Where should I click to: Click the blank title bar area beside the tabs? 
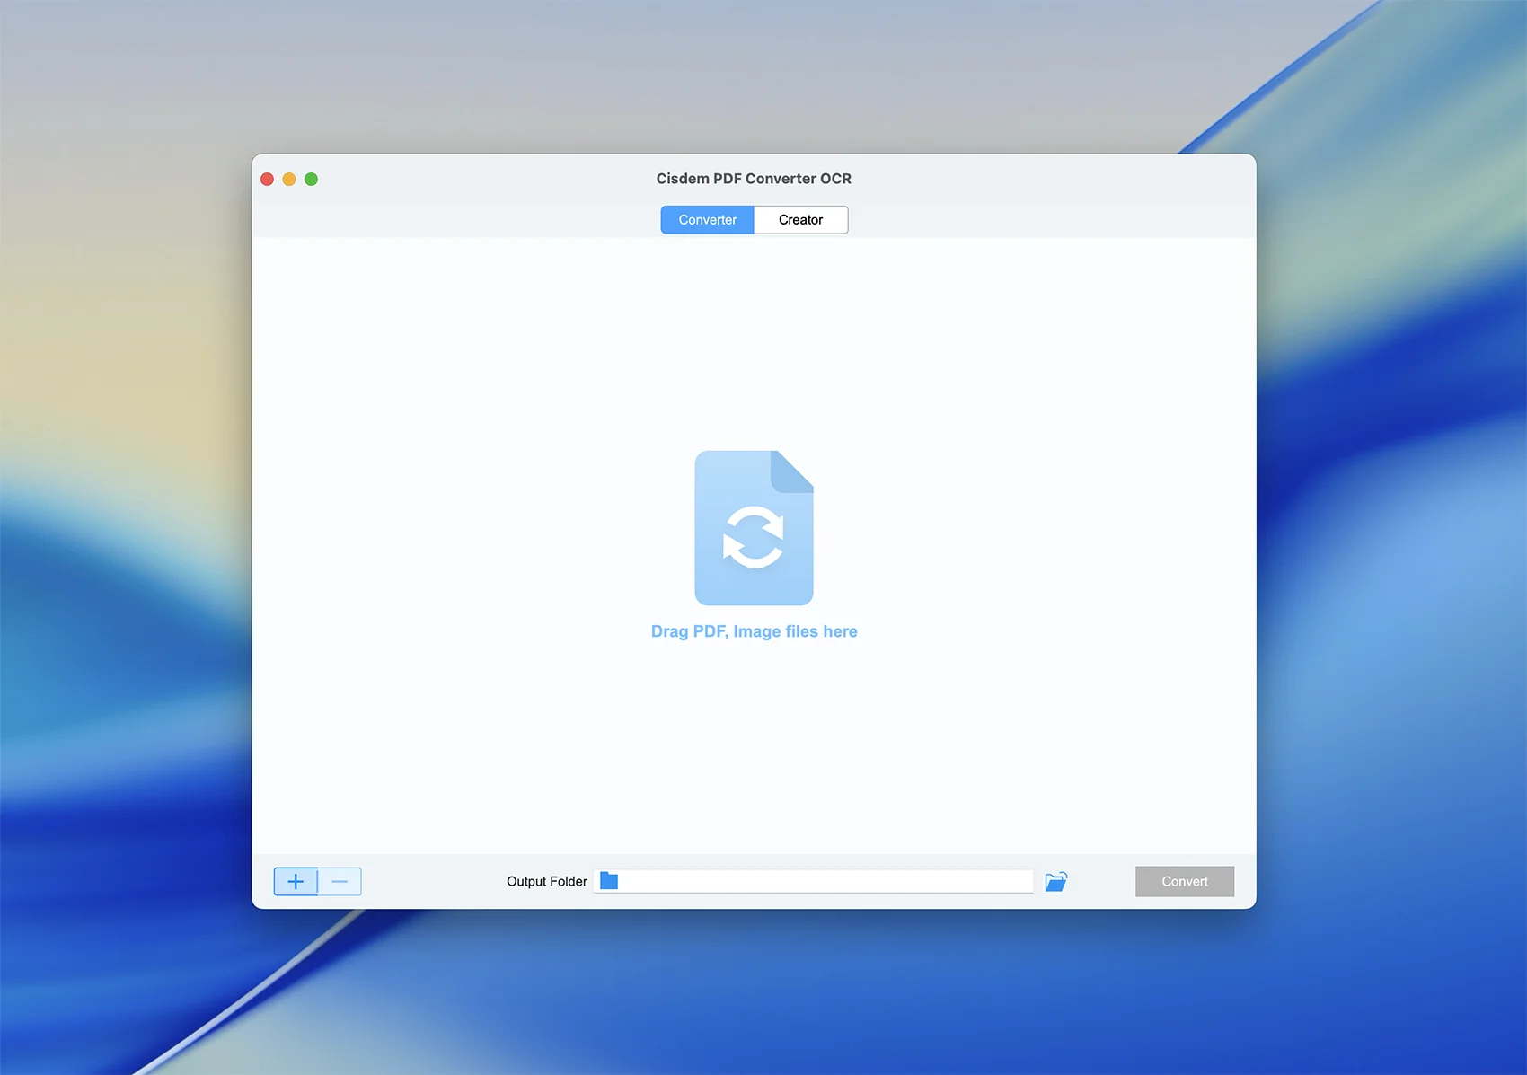click(1033, 219)
